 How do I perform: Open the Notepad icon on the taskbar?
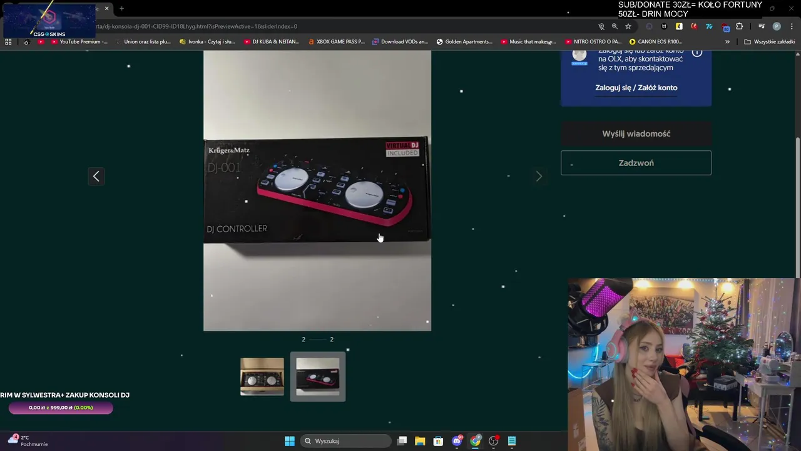coord(512,441)
